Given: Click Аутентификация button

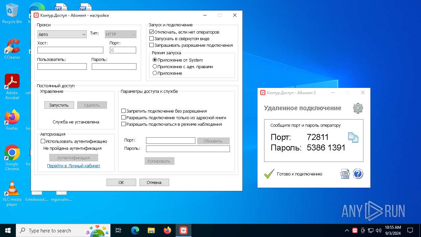Looking at the screenshot, I should [x=74, y=158].
